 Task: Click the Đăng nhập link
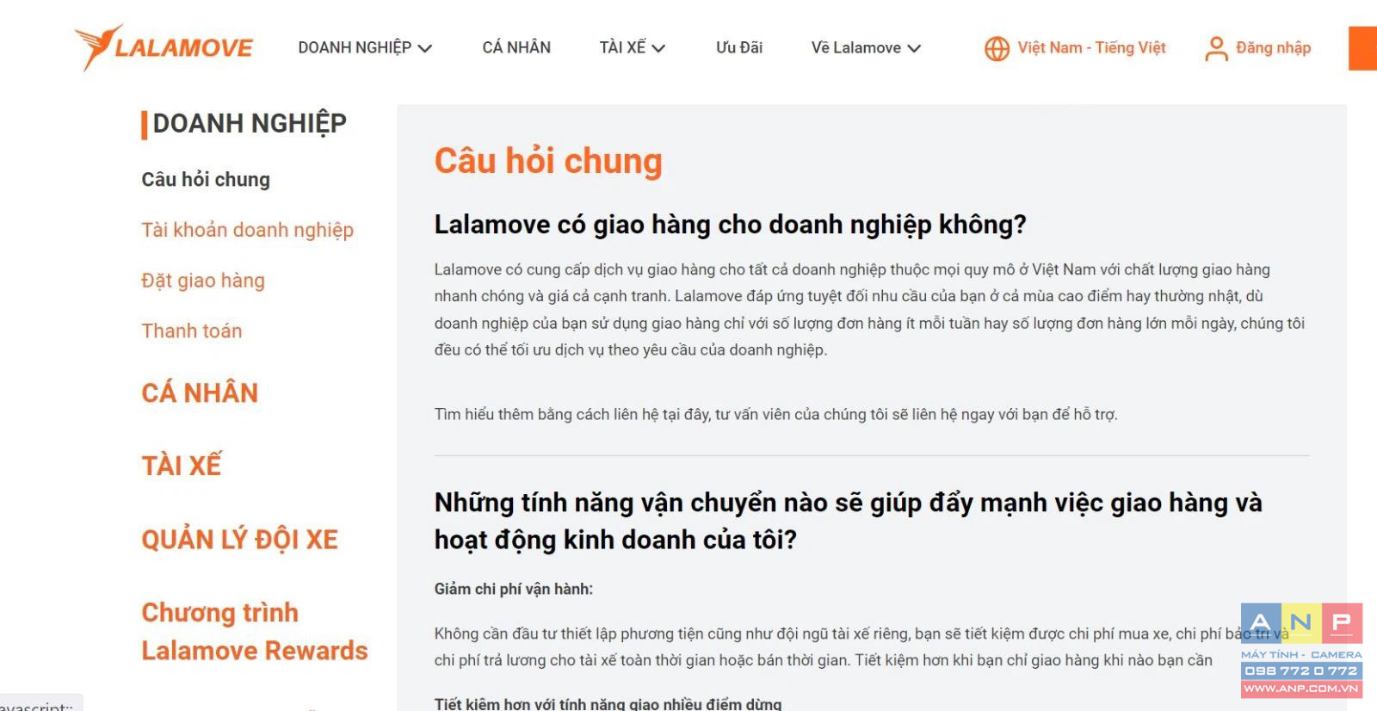(1273, 47)
